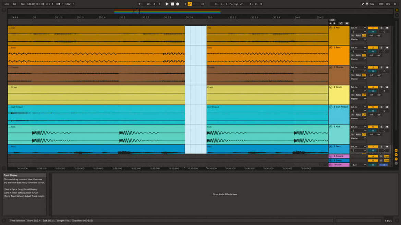Click the Arrangement Record button

[178, 4]
